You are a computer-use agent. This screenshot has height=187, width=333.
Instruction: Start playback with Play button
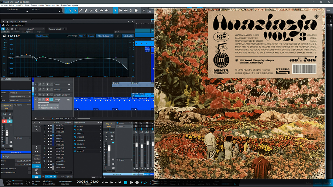[132, 182]
